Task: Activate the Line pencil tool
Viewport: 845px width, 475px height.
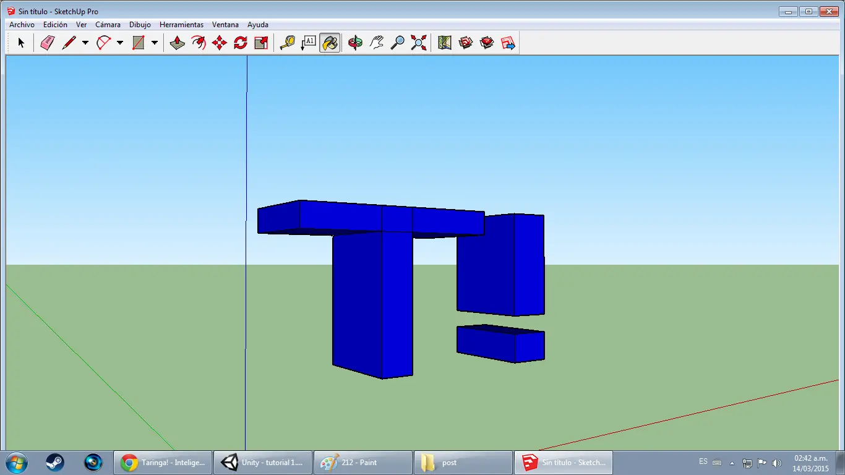Action: click(x=69, y=43)
